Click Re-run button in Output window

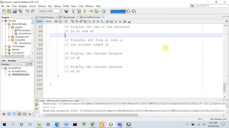click(x=37, y=104)
